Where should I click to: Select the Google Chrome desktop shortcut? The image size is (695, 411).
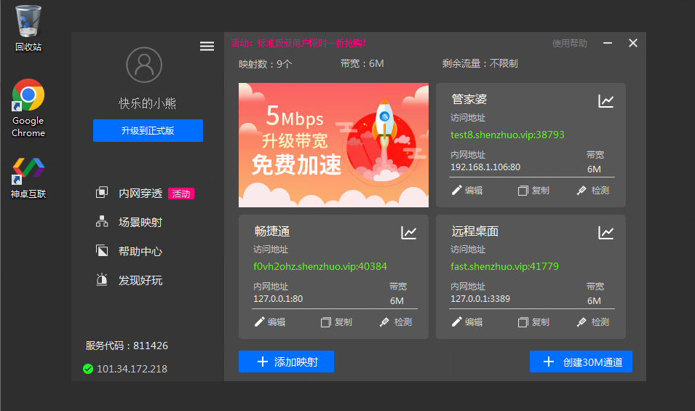point(28,108)
